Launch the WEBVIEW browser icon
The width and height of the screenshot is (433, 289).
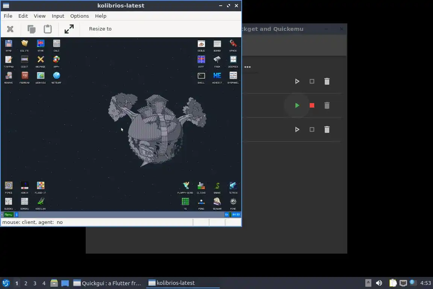point(41,76)
